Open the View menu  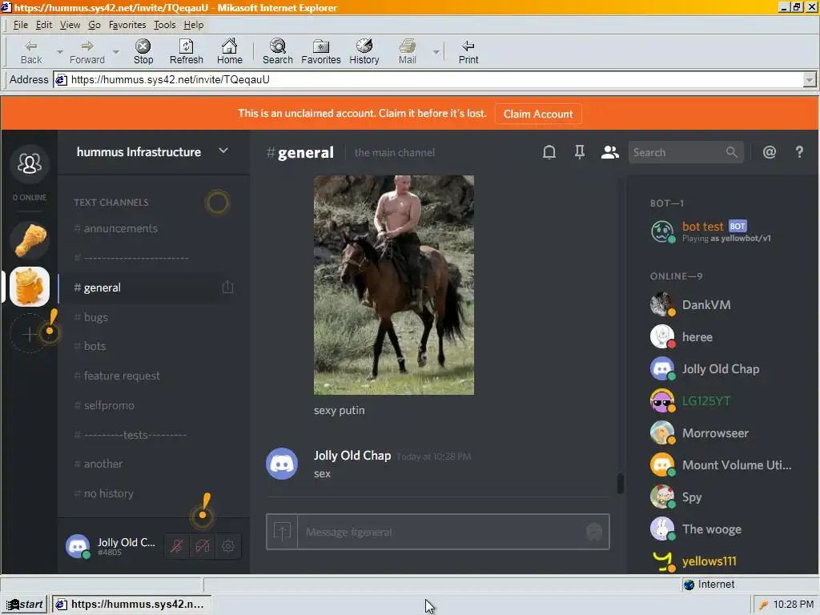70,25
